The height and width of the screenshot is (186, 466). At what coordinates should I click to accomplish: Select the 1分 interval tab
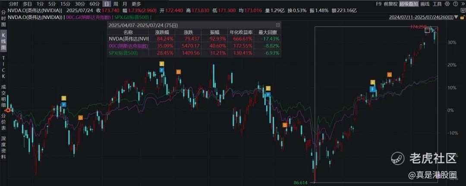point(40,4)
